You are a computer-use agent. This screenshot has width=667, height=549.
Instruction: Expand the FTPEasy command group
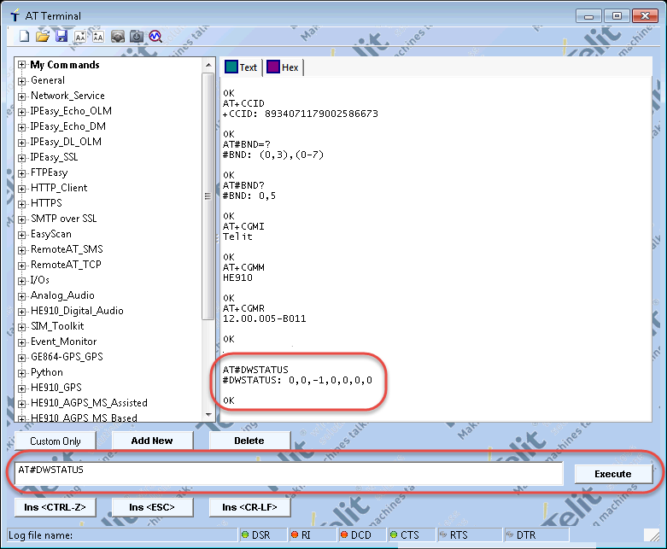tap(21, 172)
